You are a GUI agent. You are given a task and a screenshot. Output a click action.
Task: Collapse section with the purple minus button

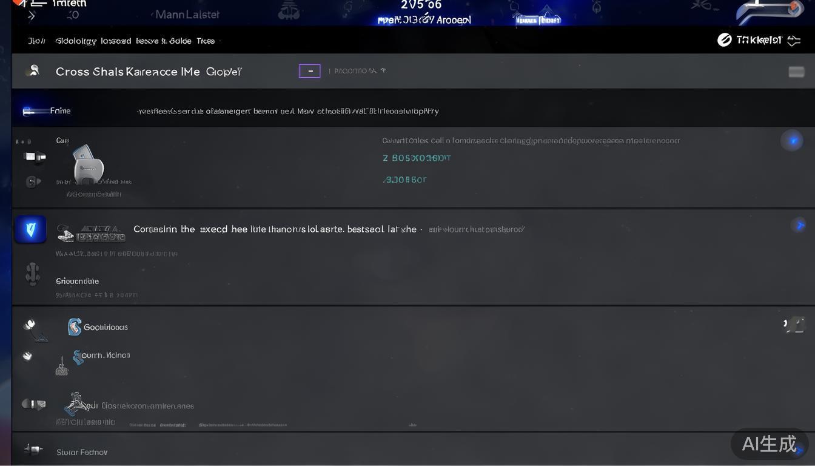tap(310, 71)
